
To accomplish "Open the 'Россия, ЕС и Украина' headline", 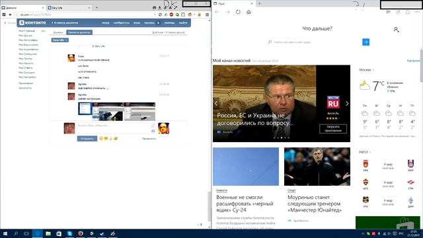I will click(x=255, y=119).
